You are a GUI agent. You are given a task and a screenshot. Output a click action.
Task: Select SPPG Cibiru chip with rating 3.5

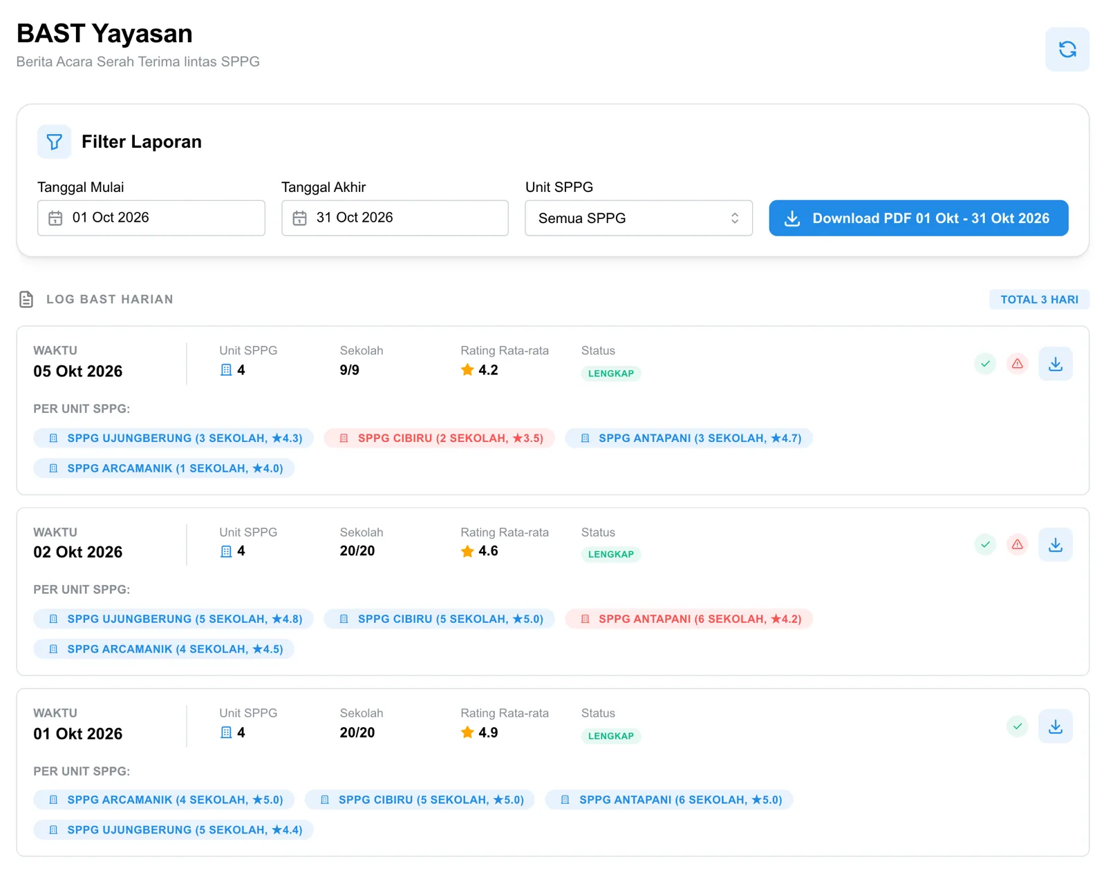[439, 439]
